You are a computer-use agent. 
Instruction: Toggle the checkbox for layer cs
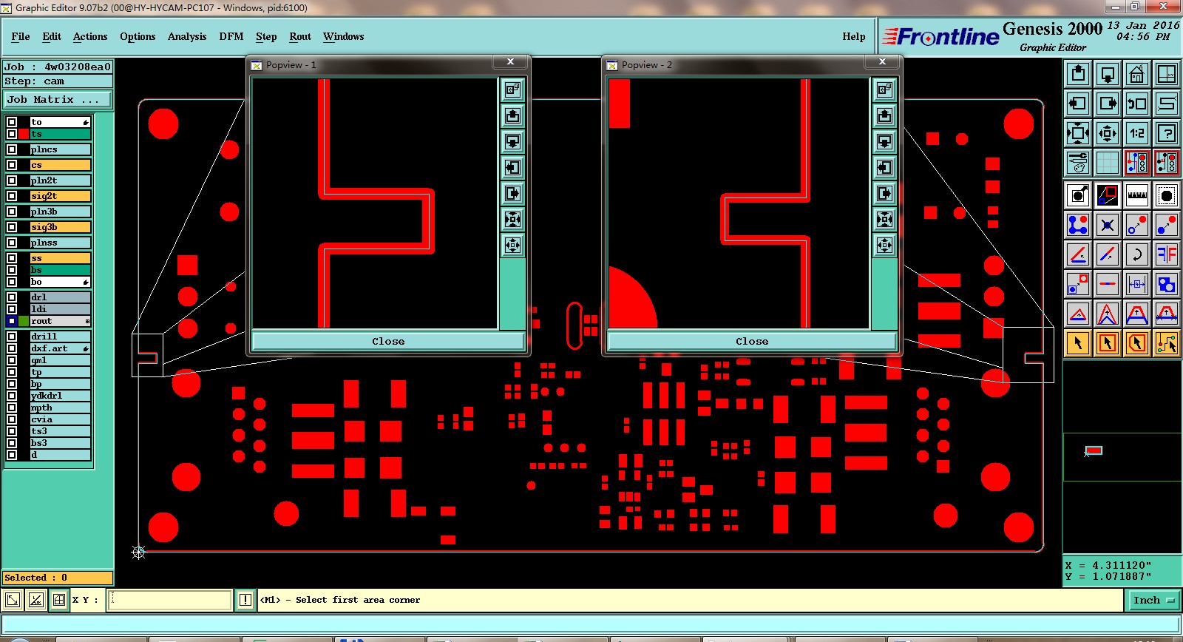pos(12,165)
